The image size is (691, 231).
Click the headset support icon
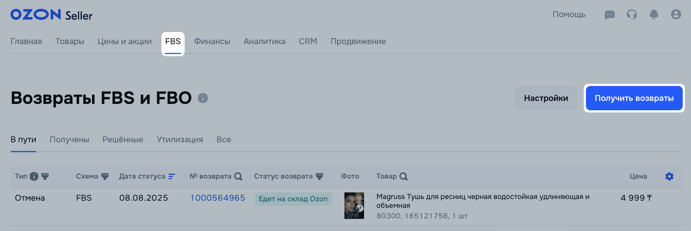pyautogui.click(x=632, y=15)
